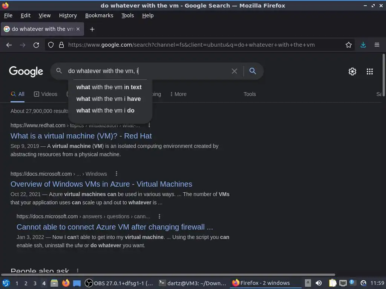The image size is (386, 289).
Task: Switch to workspace 4
Action: point(44,283)
